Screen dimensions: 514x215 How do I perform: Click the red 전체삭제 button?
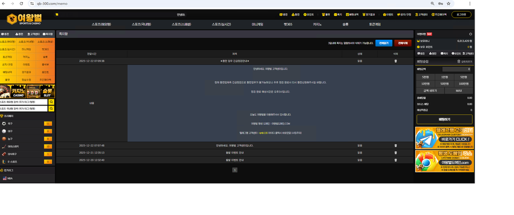(402, 43)
